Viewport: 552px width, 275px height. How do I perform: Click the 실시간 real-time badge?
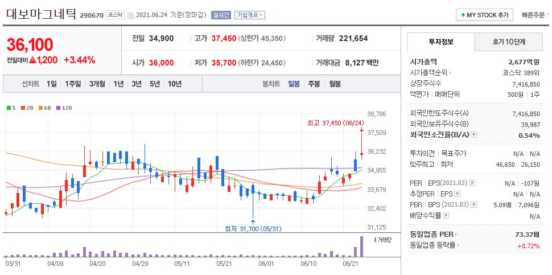pos(221,15)
